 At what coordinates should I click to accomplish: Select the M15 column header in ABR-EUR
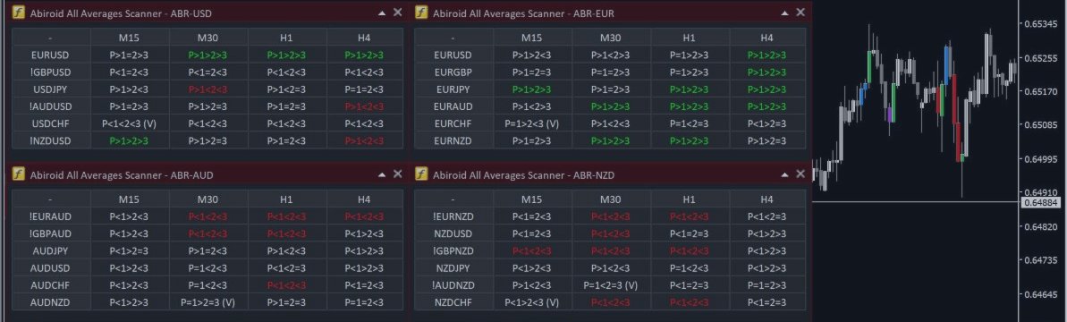click(x=532, y=38)
